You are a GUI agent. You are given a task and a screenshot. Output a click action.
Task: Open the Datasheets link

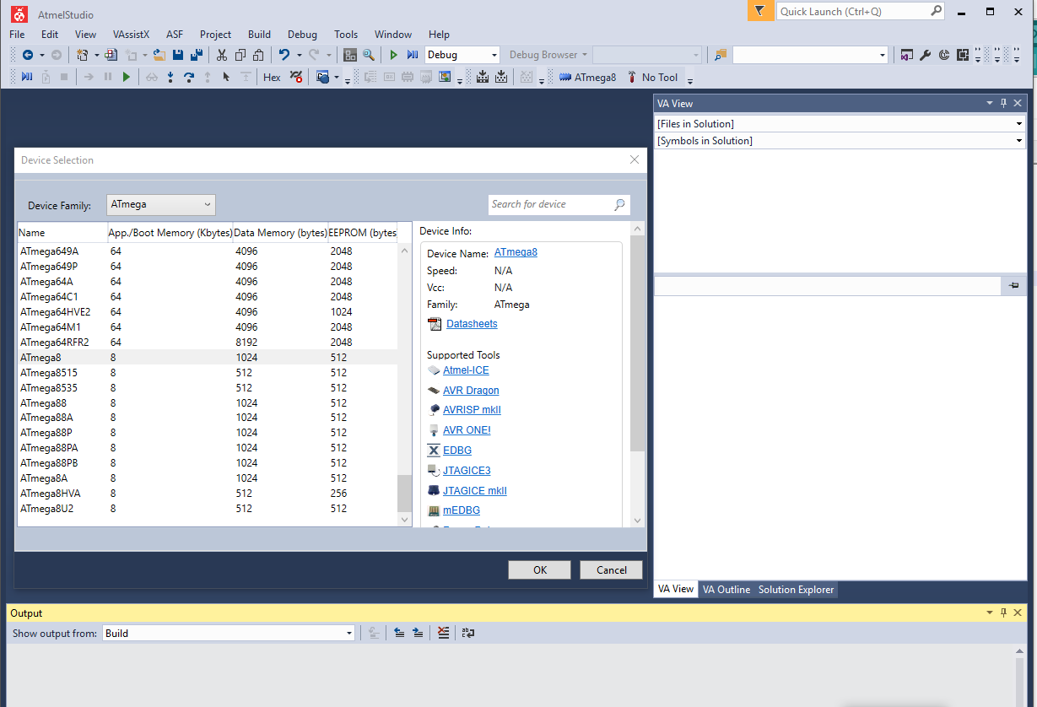(472, 324)
